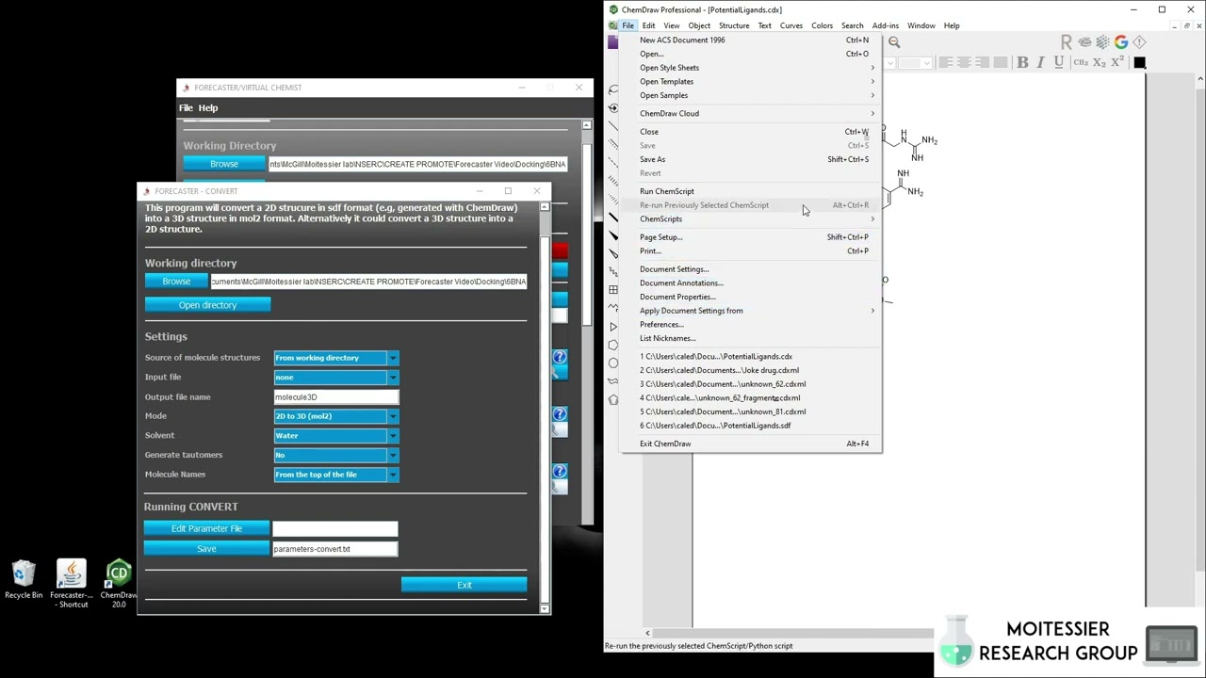The image size is (1206, 678).
Task: Toggle justified text alignment
Action: 1000,62
